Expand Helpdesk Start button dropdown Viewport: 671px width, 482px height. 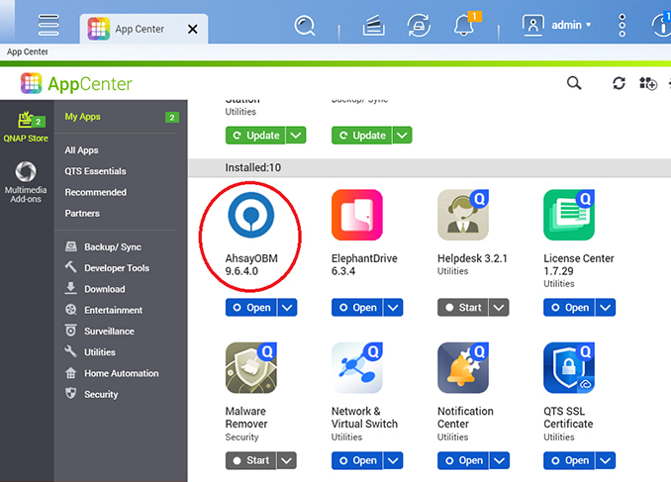coord(499,308)
